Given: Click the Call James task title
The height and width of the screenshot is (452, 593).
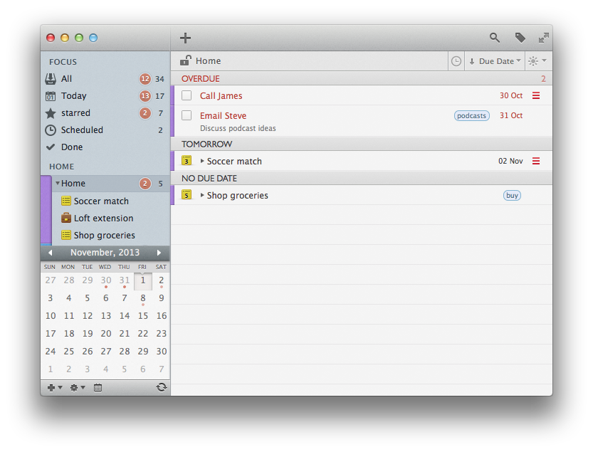Looking at the screenshot, I should pyautogui.click(x=221, y=95).
